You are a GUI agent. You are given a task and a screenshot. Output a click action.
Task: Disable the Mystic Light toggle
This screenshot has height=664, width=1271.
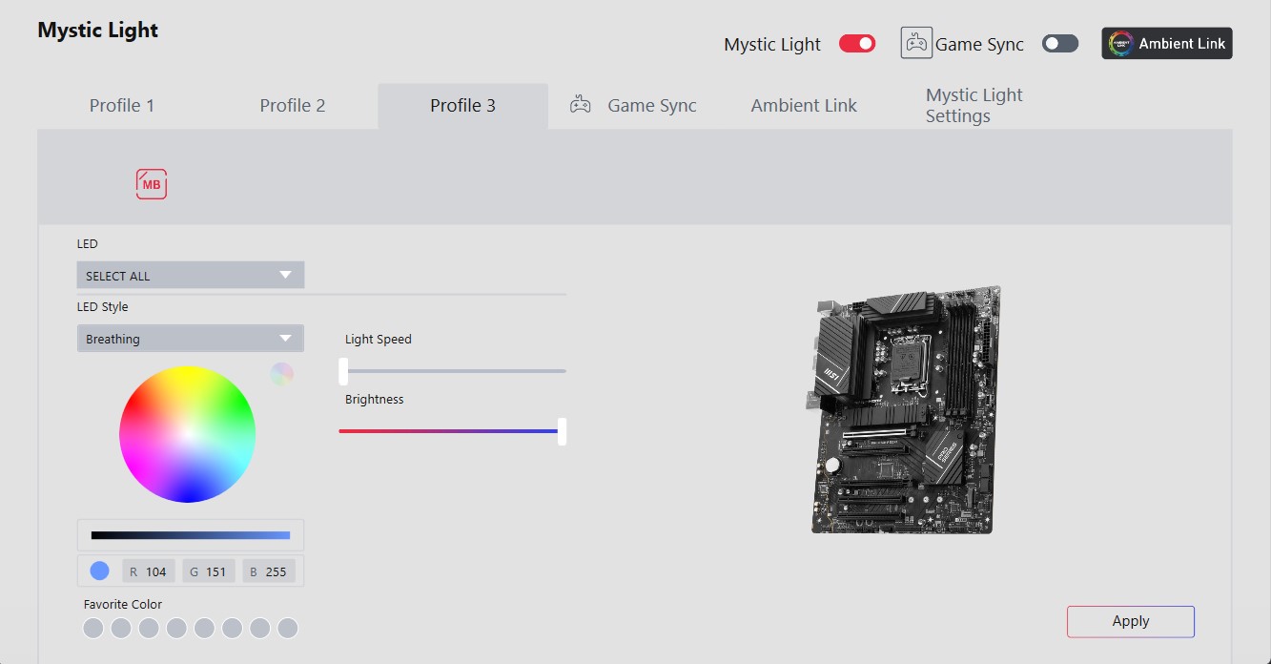pyautogui.click(x=857, y=44)
